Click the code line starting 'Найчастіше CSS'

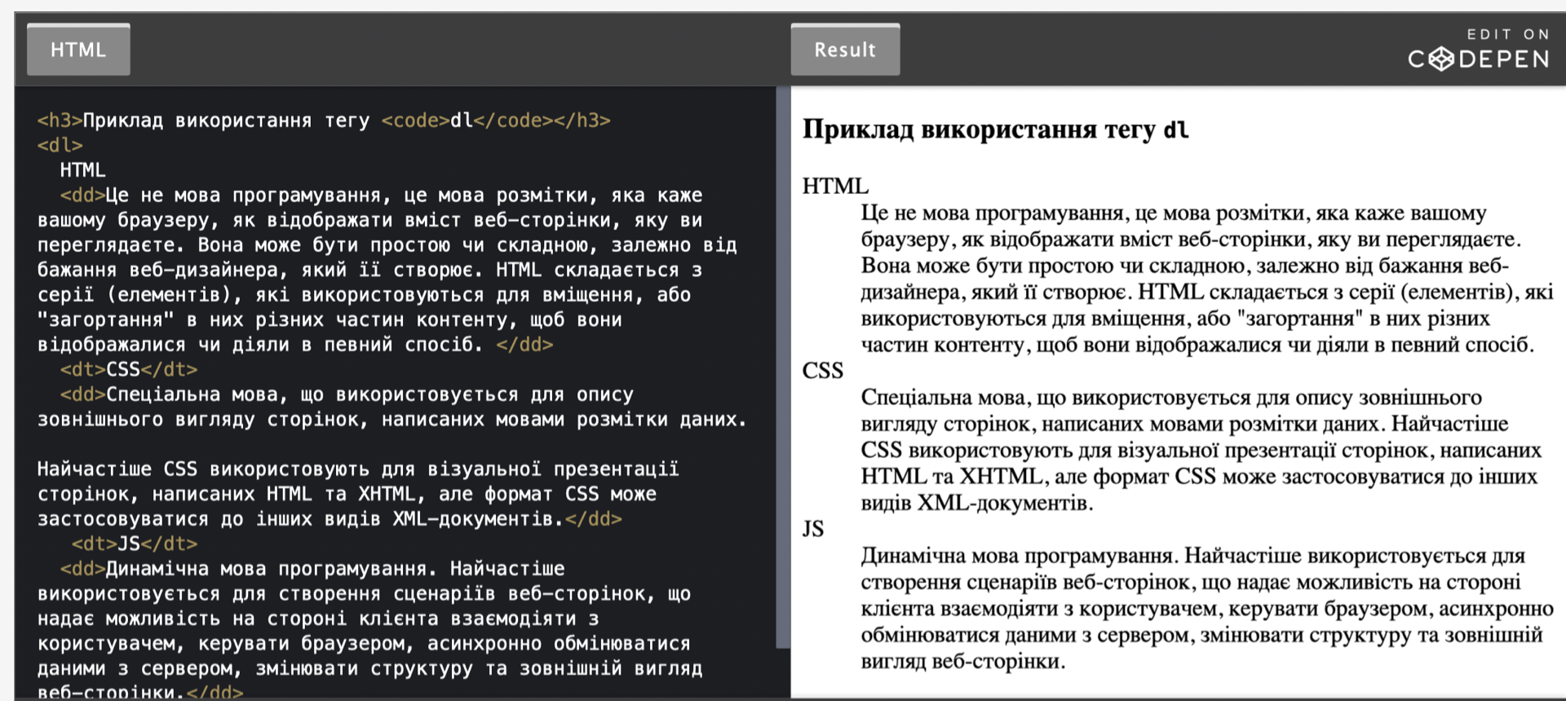[357, 470]
